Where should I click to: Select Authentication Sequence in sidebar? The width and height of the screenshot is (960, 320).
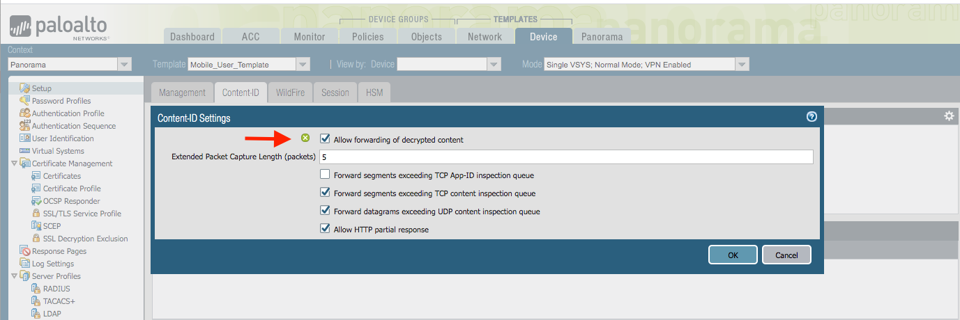pos(74,126)
